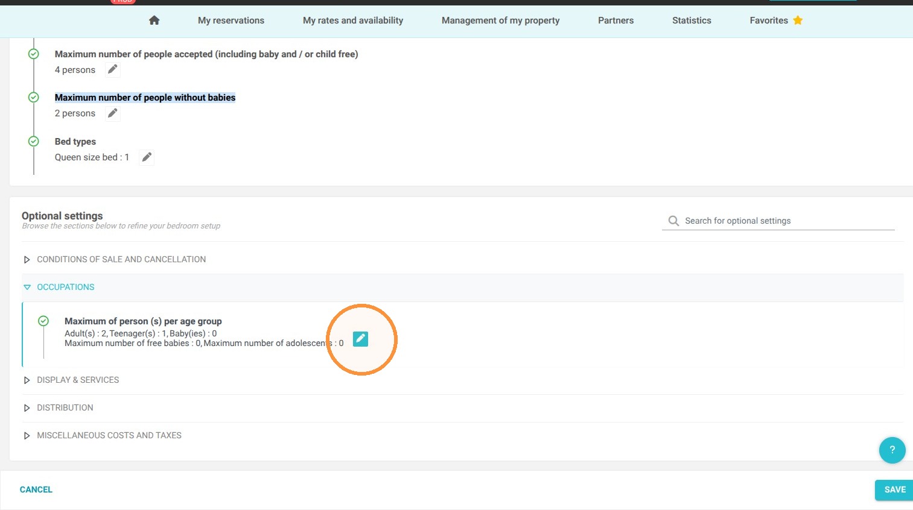This screenshot has width=913, height=510.
Task: Open My reservations menu
Action: tap(231, 20)
